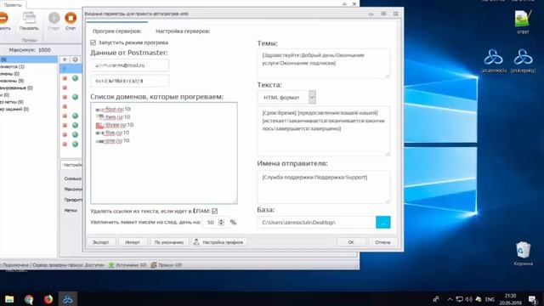Click the Максимум: 1000 value in background window

pos(30,50)
